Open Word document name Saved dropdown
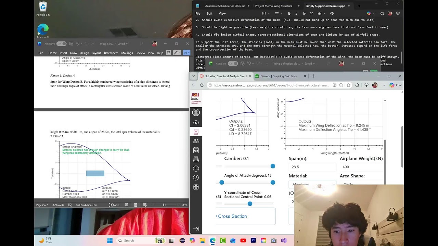Image resolution: width=438 pixels, height=246 pixels. pyautogui.click(x=114, y=44)
